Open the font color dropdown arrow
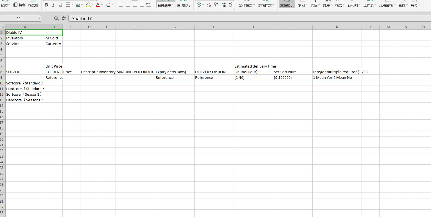The image size is (431, 217). click(x=102, y=5)
